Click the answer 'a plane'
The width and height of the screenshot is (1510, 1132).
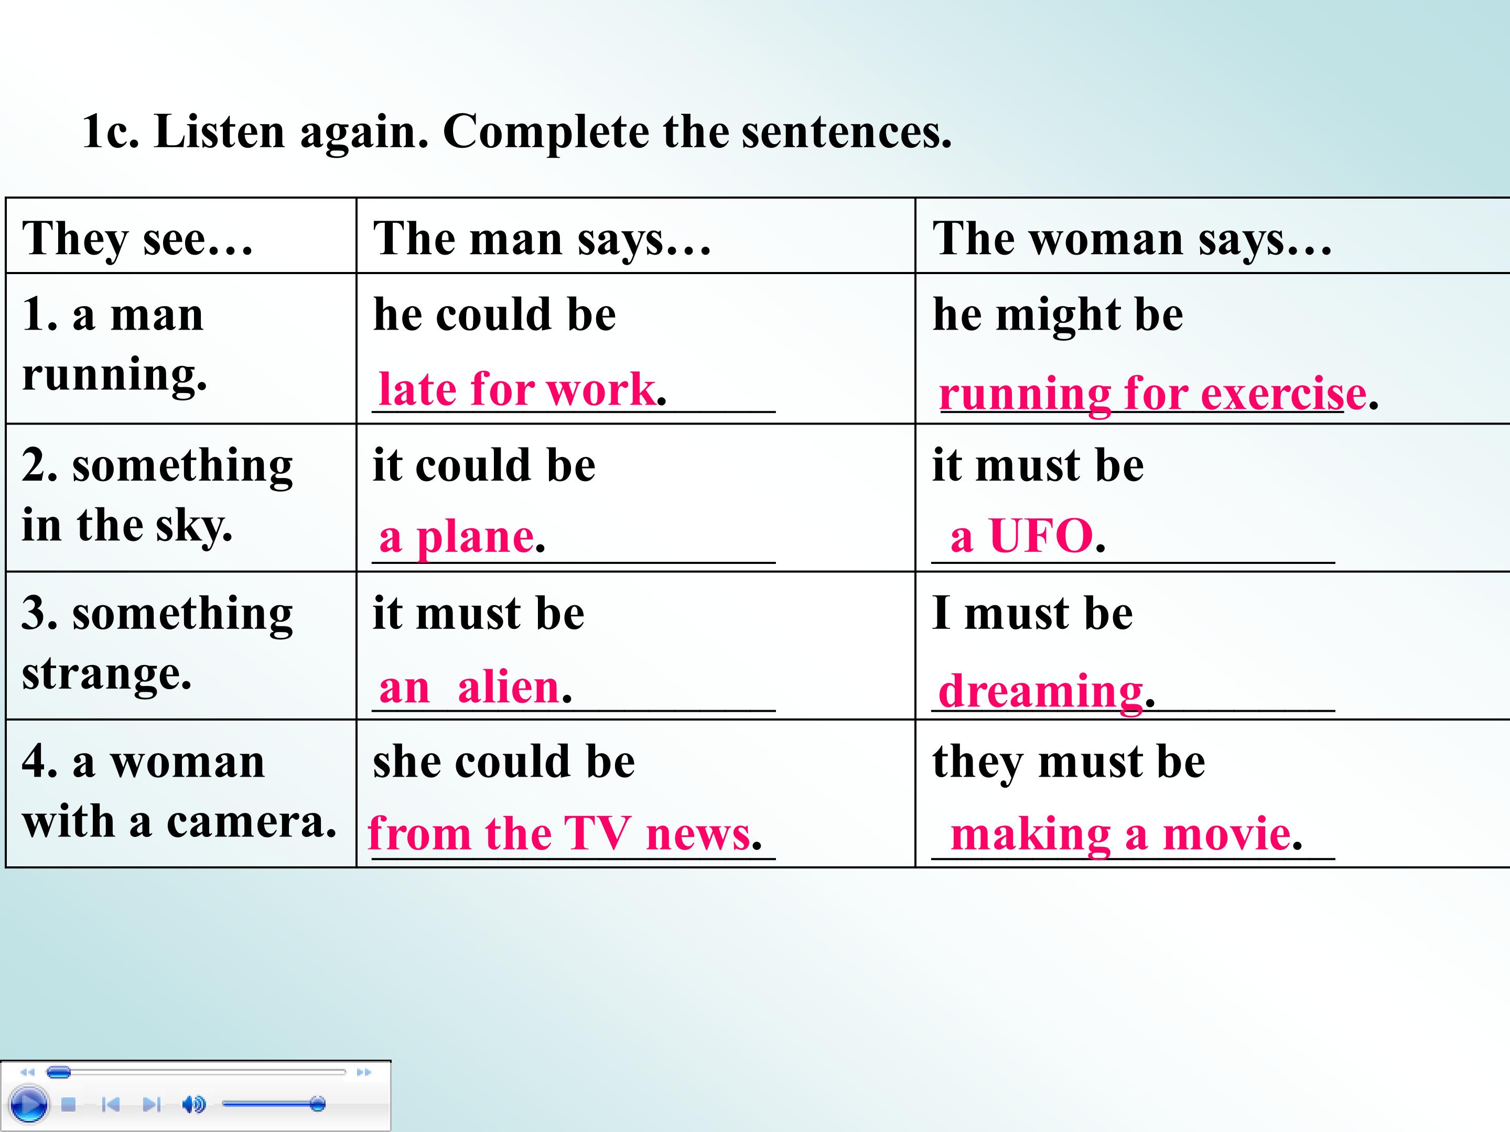click(457, 537)
